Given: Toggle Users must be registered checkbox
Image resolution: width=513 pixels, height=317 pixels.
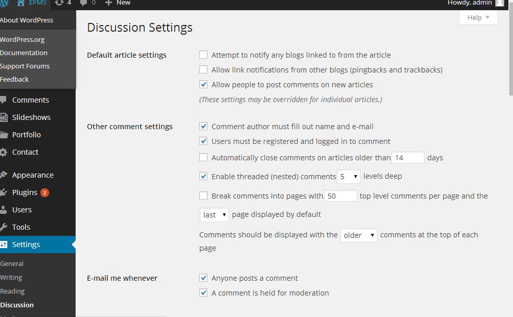Looking at the screenshot, I should (203, 141).
